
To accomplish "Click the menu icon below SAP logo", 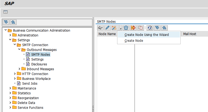I will tap(5, 12).
